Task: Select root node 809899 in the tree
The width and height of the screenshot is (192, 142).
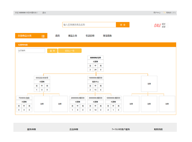Action: pyautogui.click(x=95, y=58)
